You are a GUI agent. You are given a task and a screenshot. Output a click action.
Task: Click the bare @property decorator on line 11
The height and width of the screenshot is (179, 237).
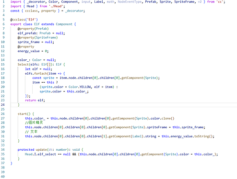[26, 46]
